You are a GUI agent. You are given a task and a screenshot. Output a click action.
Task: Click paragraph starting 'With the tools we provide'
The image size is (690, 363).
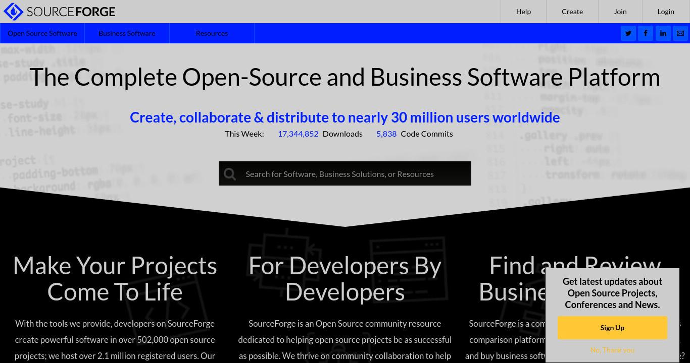pyautogui.click(x=115, y=340)
